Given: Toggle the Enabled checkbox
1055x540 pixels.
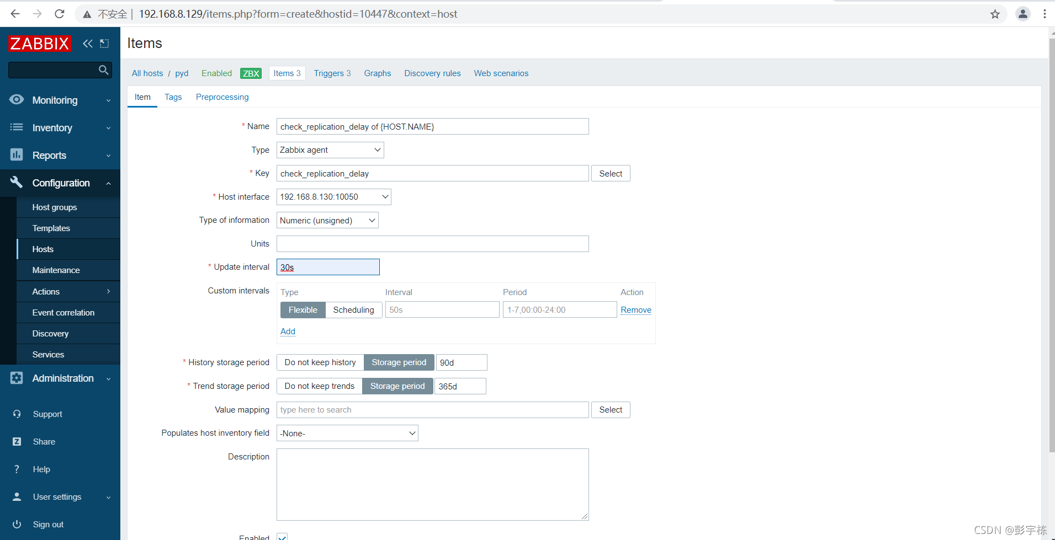Looking at the screenshot, I should (x=282, y=537).
